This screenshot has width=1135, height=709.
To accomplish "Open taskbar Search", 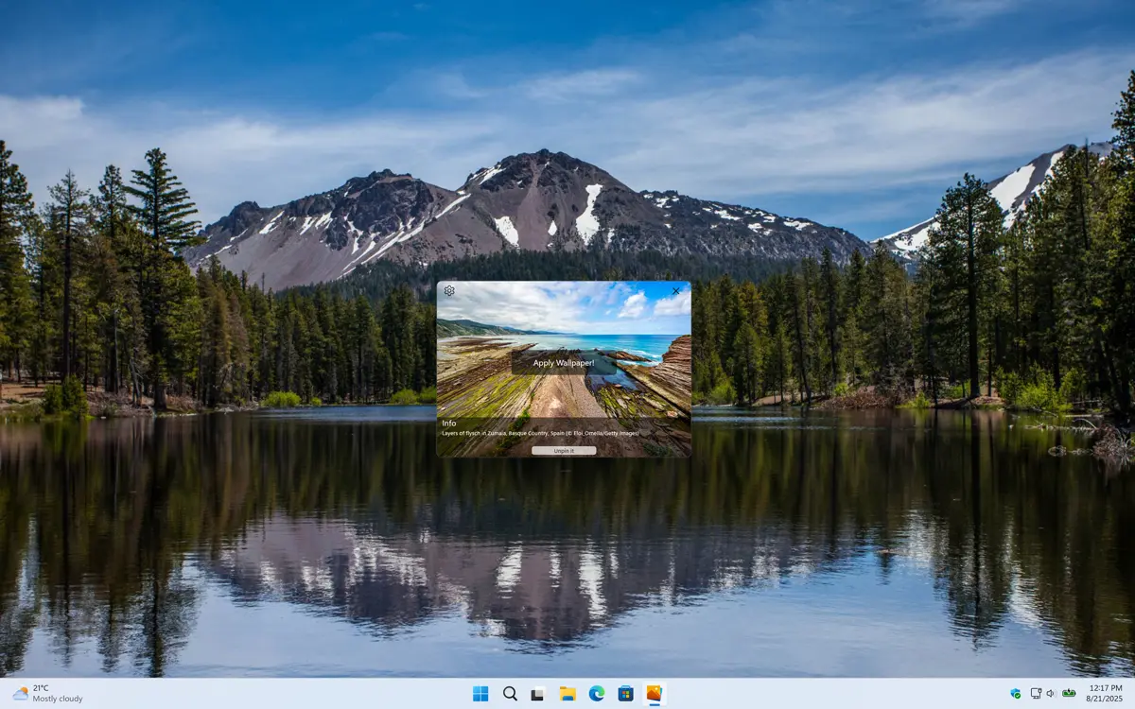I will [510, 694].
